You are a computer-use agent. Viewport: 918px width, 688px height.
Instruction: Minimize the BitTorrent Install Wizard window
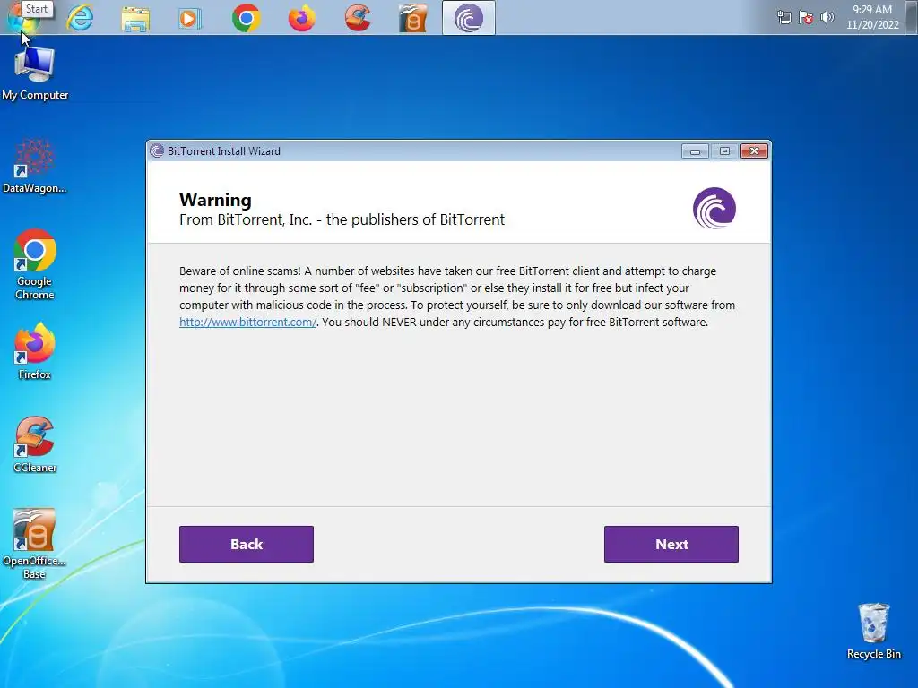pos(695,151)
